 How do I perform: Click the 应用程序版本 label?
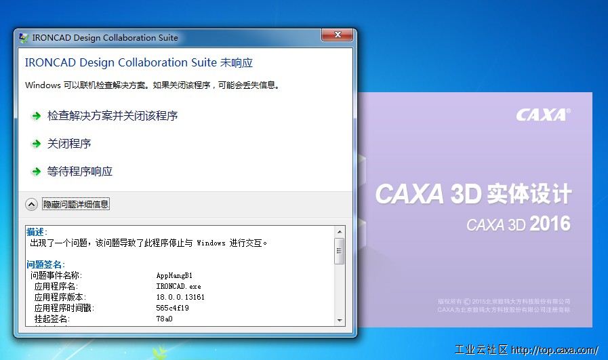click(60, 297)
